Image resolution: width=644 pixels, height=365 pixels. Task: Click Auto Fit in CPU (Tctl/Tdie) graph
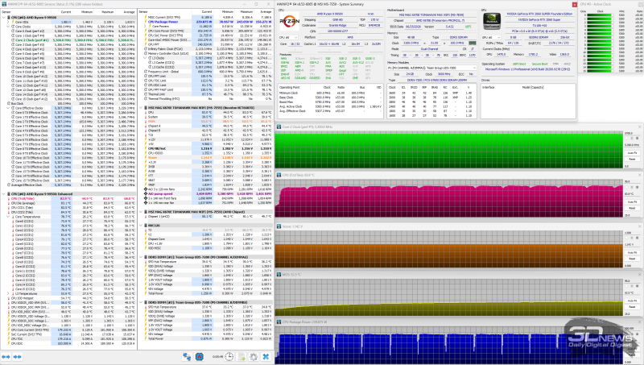632,201
